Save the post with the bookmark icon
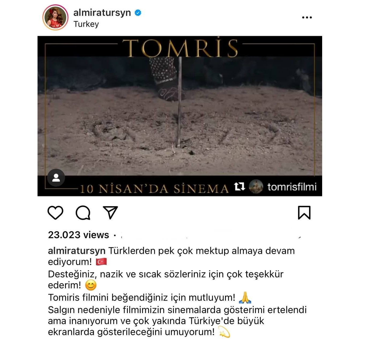The image size is (372, 343). (x=304, y=212)
